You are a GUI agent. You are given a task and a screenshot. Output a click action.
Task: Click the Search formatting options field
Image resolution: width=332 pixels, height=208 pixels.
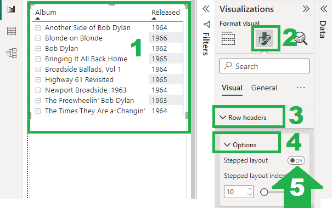[x=265, y=66]
